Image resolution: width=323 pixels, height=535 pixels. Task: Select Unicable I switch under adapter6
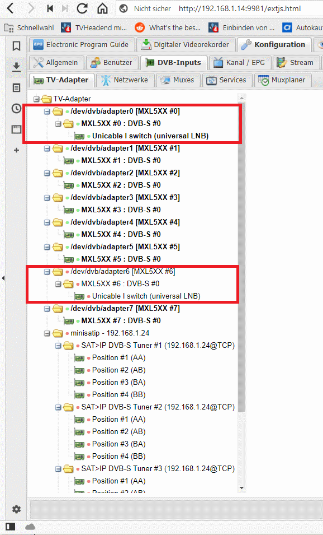click(x=146, y=296)
